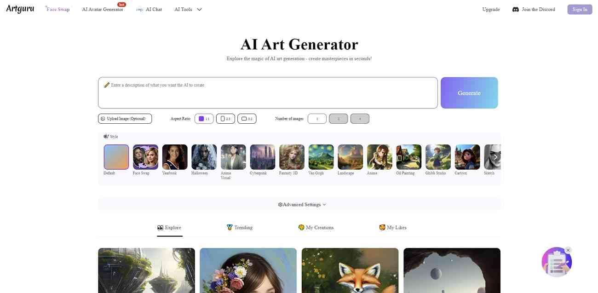Screen dimensions: 598x293
Task: Open the My Creations tab
Action: click(x=316, y=228)
